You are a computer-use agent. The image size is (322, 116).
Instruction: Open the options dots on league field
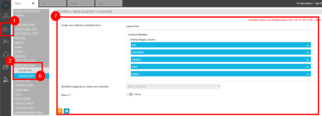pyautogui.click(x=308, y=74)
